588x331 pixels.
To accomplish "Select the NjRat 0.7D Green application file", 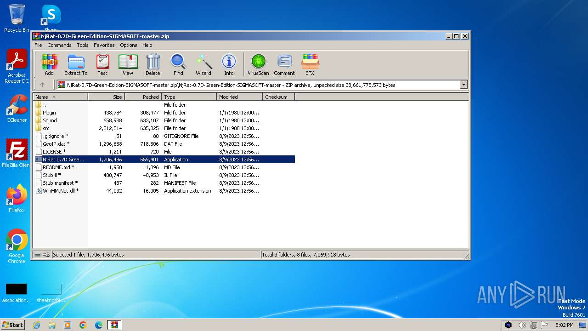I will click(164, 160).
